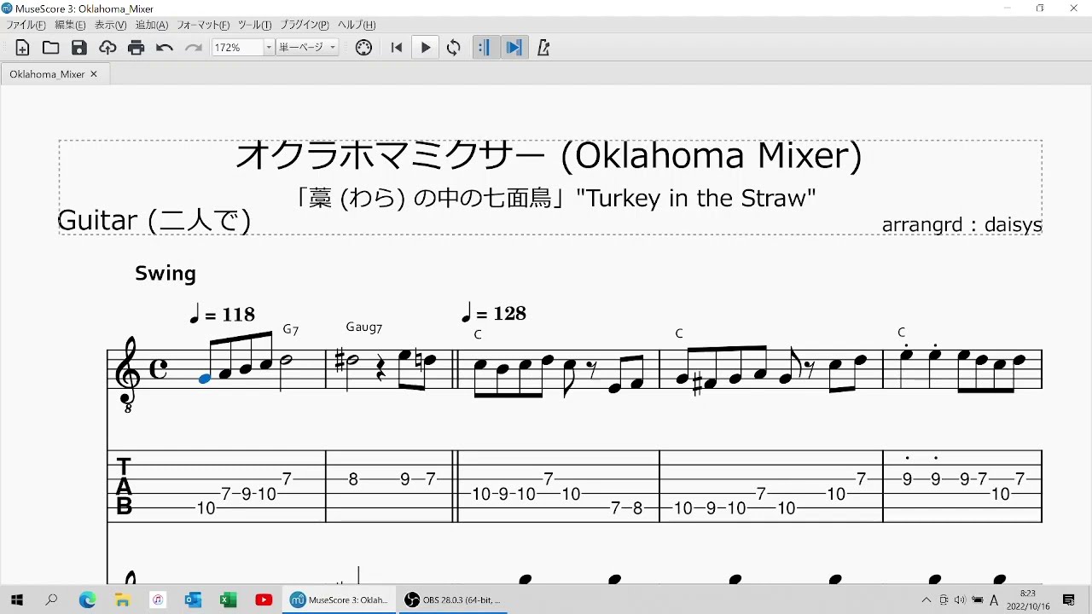Open the プラグイン(P) menu
1092x614 pixels.
305,25
